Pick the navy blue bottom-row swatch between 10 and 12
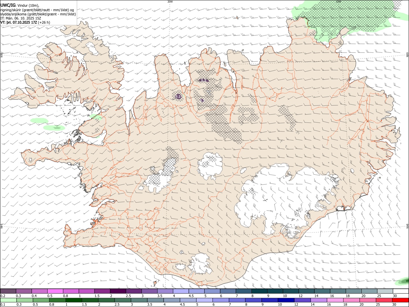Viewport: 409px width, 307px height. click(286, 300)
